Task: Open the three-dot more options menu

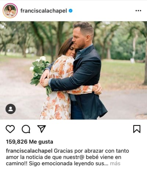Action: [x=138, y=11]
